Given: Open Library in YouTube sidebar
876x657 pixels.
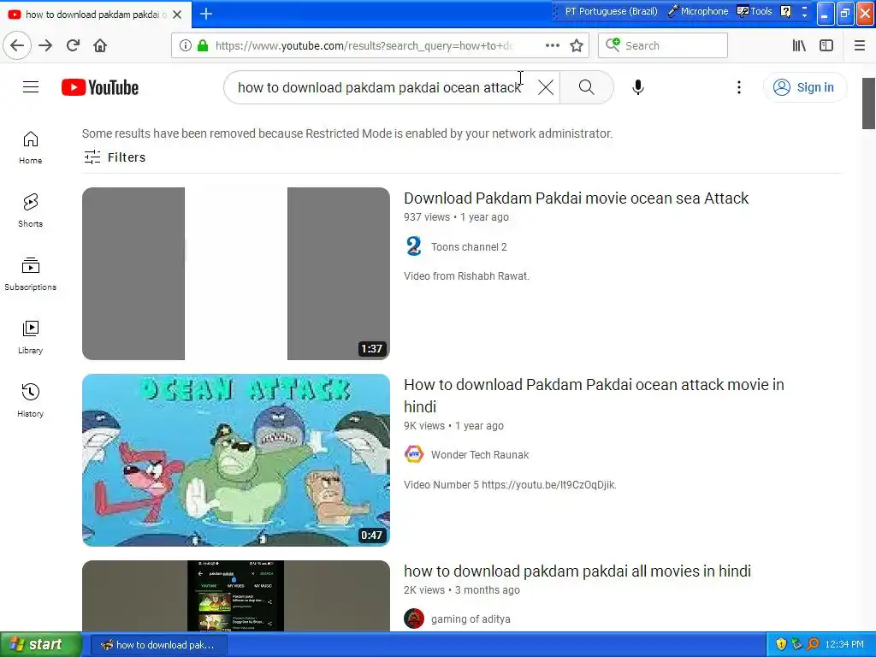Looking at the screenshot, I should 30,337.
